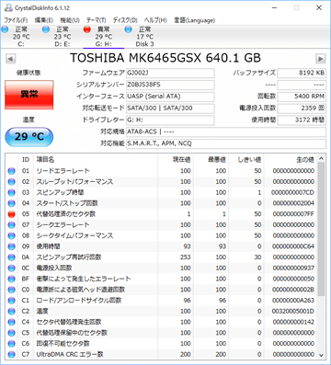Click the scrollbar down arrow in attribute list
Viewport: 331px width, 365px height.
321,355
